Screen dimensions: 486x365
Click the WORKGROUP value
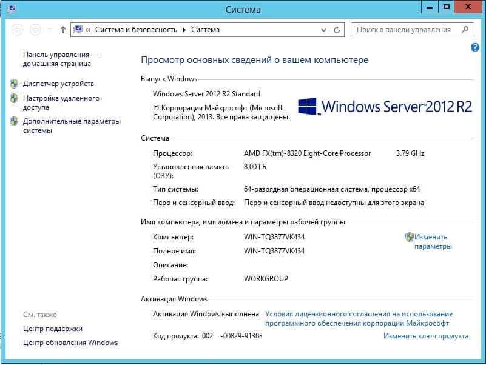(x=266, y=279)
